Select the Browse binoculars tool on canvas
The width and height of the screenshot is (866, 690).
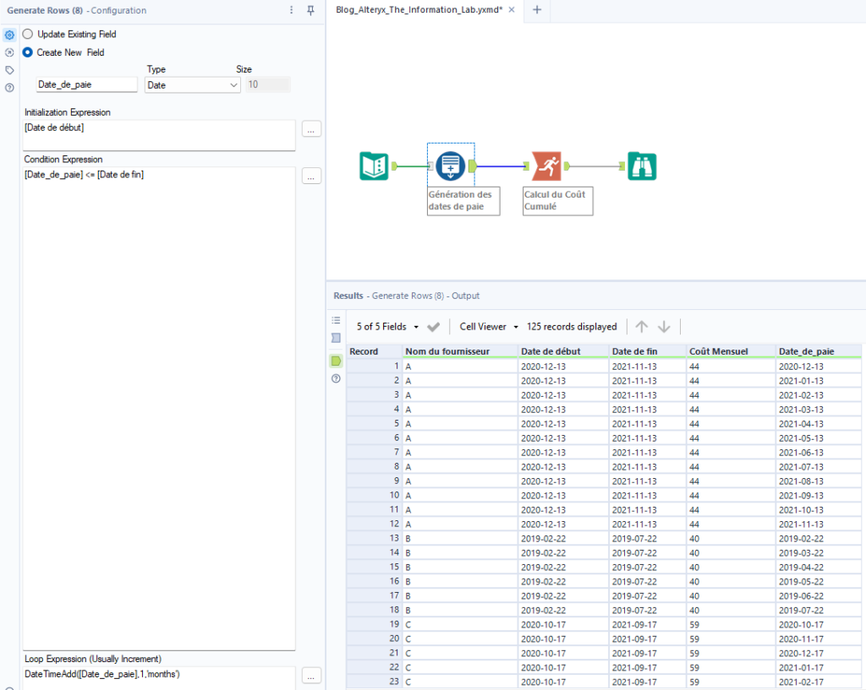[642, 166]
